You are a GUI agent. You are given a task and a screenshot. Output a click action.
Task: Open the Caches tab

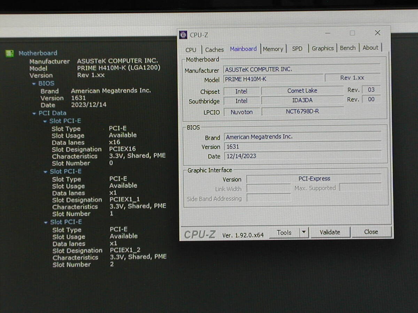214,49
